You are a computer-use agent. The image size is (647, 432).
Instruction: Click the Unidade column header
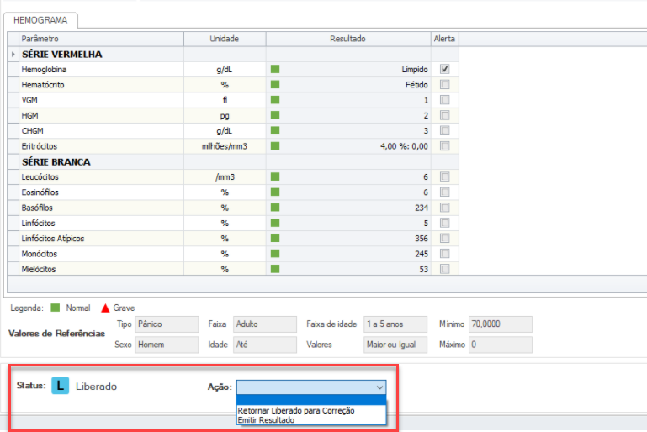225,39
